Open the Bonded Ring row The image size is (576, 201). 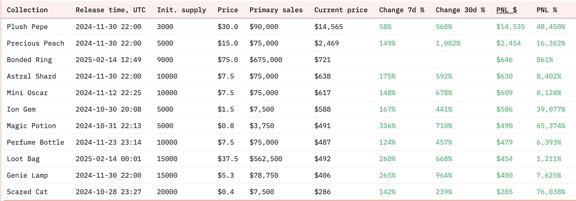tap(288, 60)
